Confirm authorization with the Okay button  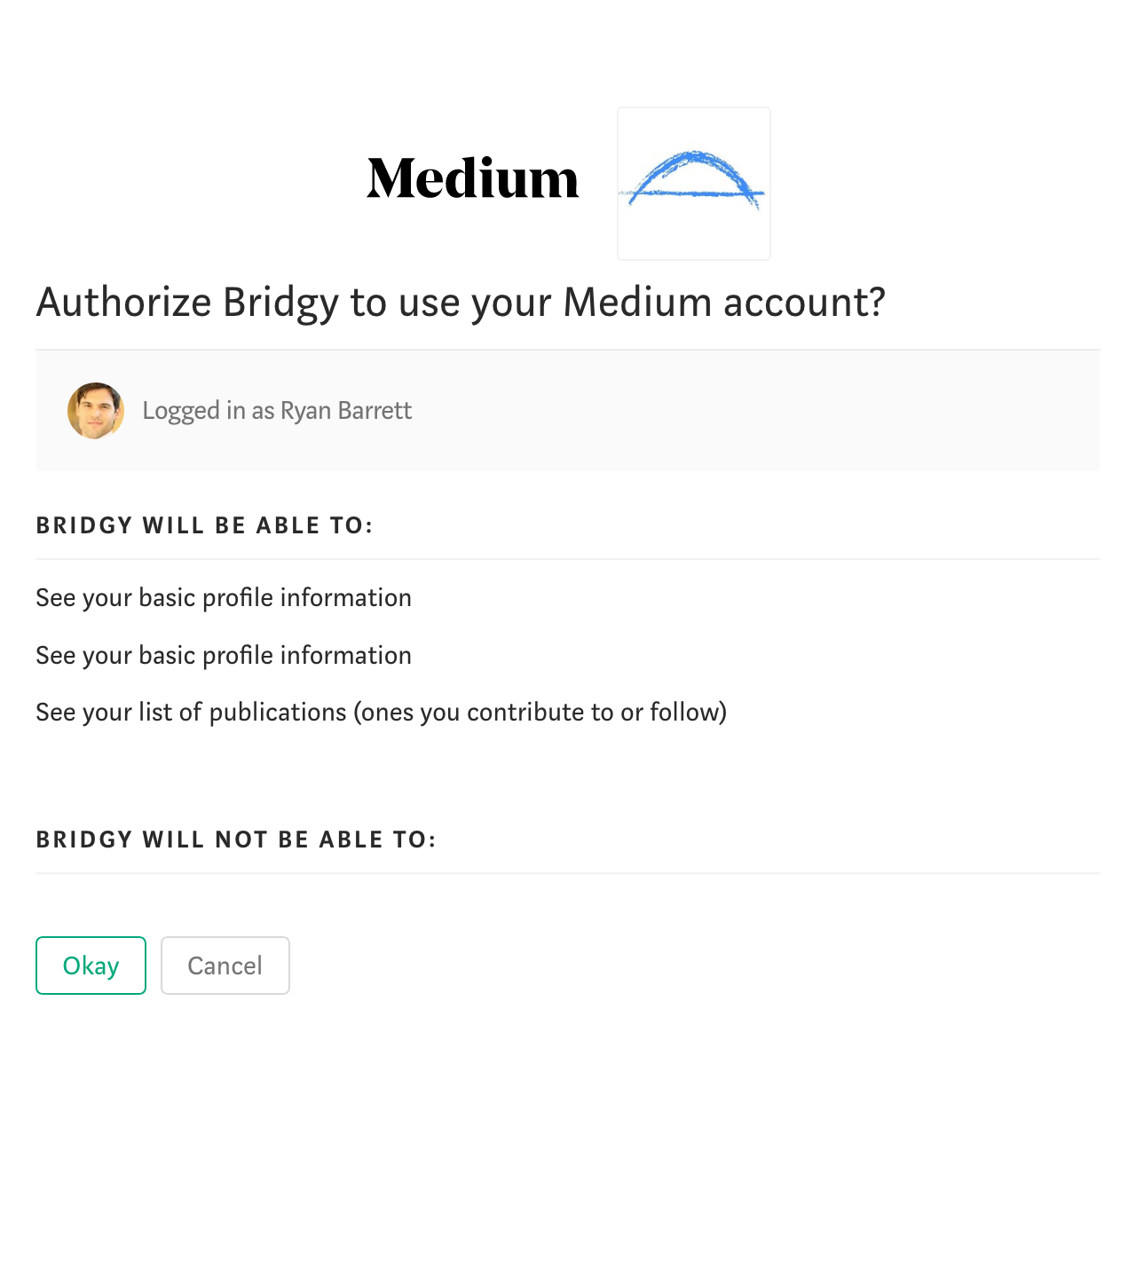(x=91, y=966)
